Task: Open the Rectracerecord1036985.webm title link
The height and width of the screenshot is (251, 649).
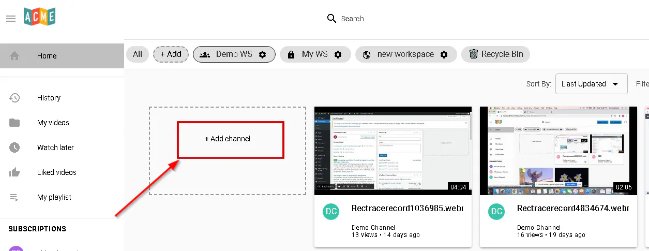Action: [x=407, y=209]
